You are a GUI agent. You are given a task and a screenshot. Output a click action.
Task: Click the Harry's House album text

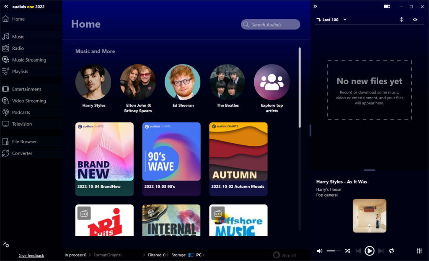click(328, 189)
